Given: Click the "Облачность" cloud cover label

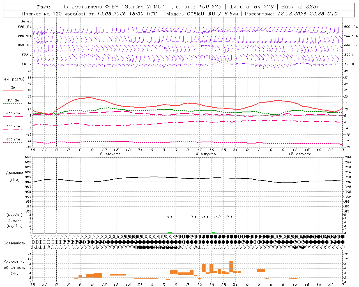Looking at the screenshot, I should tap(14, 243).
